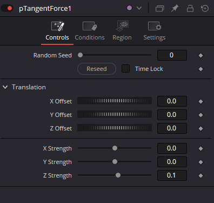Click the reset settings icon

pyautogui.click(x=205, y=8)
